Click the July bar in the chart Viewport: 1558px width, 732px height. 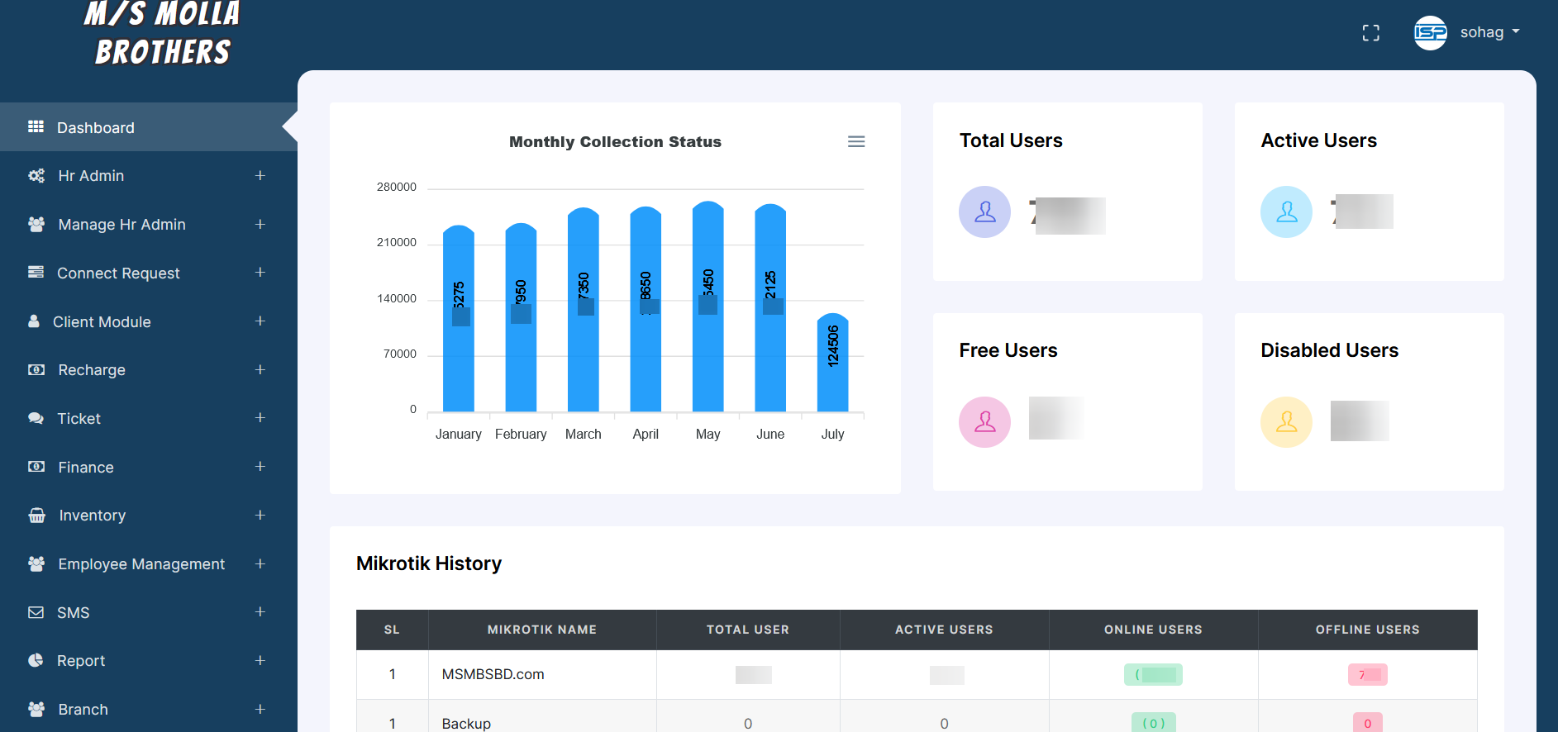pos(832,364)
